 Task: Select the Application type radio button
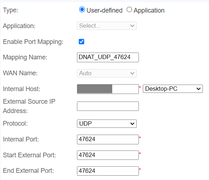[129, 10]
